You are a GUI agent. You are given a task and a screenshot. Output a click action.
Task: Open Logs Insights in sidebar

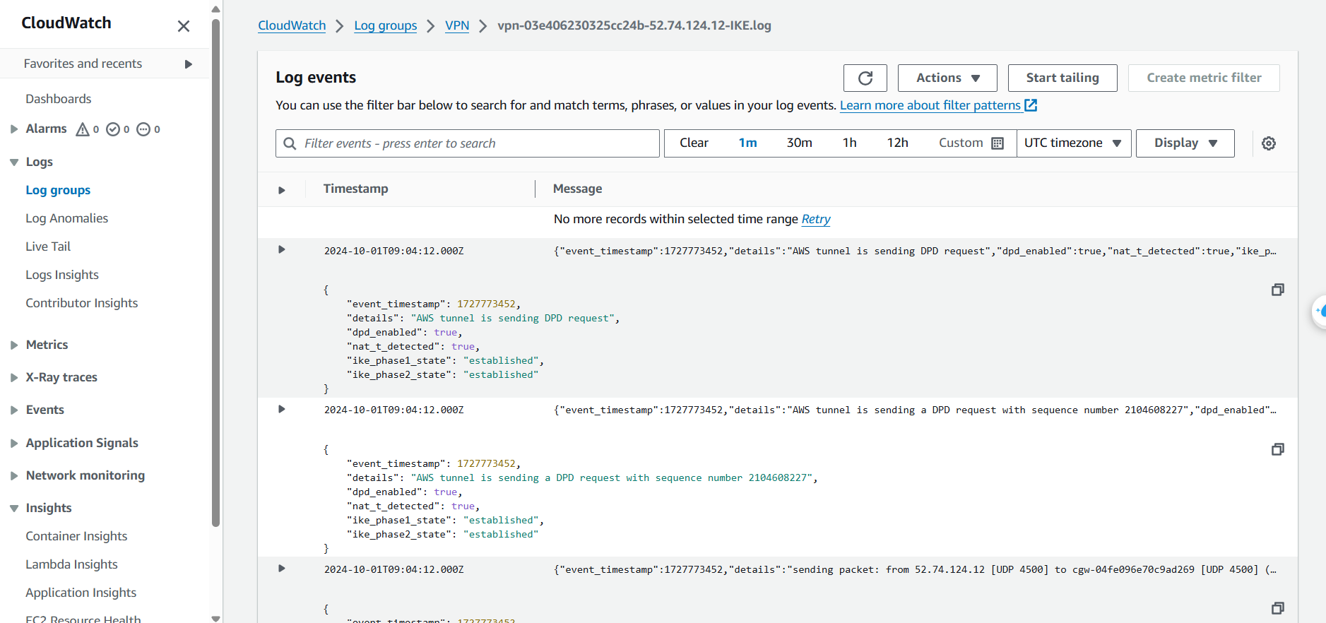(x=62, y=275)
